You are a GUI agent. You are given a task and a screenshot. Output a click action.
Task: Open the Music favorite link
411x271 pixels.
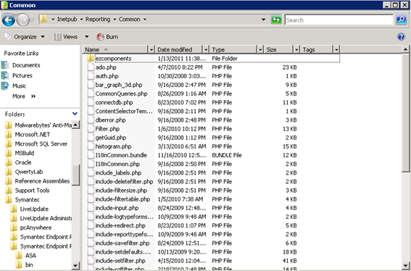tap(19, 86)
